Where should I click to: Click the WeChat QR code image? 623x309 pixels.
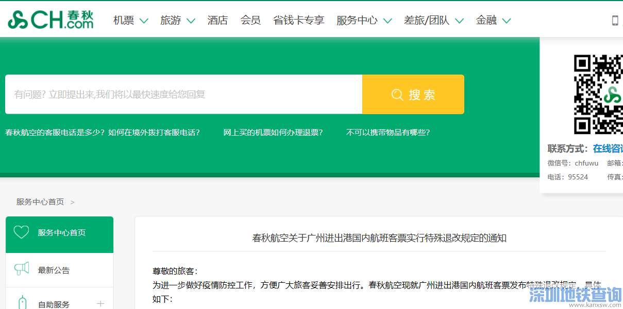point(598,94)
